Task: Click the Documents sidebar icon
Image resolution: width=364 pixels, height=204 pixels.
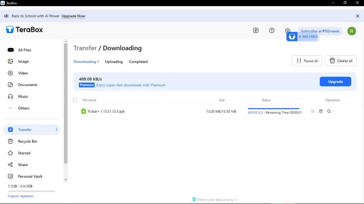Action: (11, 85)
